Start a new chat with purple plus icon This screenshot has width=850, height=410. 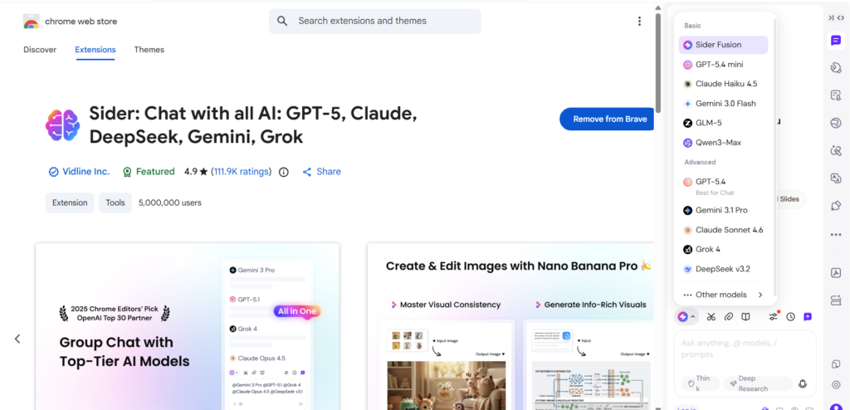click(x=808, y=316)
